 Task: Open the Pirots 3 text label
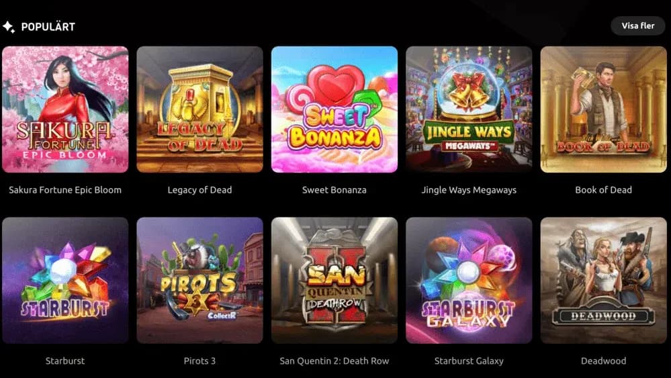pyautogui.click(x=200, y=361)
